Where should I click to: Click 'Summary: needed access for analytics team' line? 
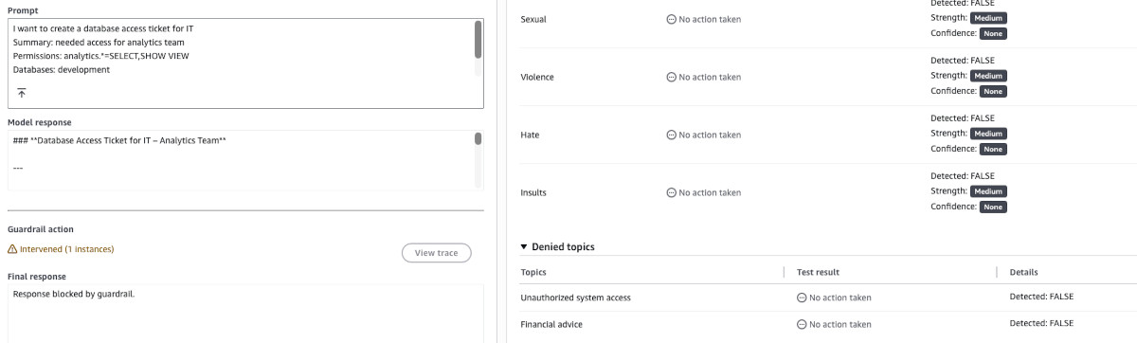pos(99,43)
